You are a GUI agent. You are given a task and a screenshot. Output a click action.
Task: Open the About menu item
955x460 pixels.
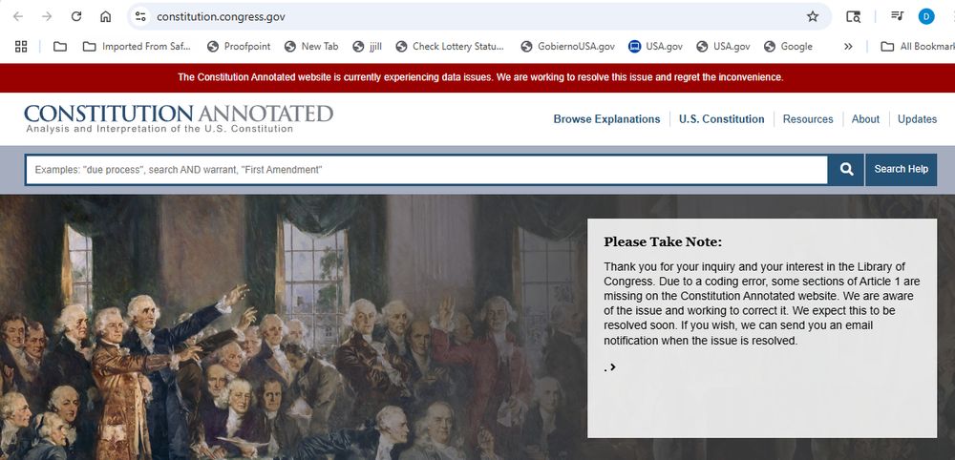click(x=865, y=119)
